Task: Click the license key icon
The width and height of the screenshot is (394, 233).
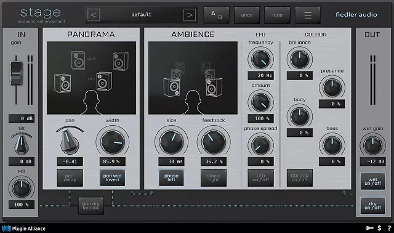Action: tap(369, 228)
